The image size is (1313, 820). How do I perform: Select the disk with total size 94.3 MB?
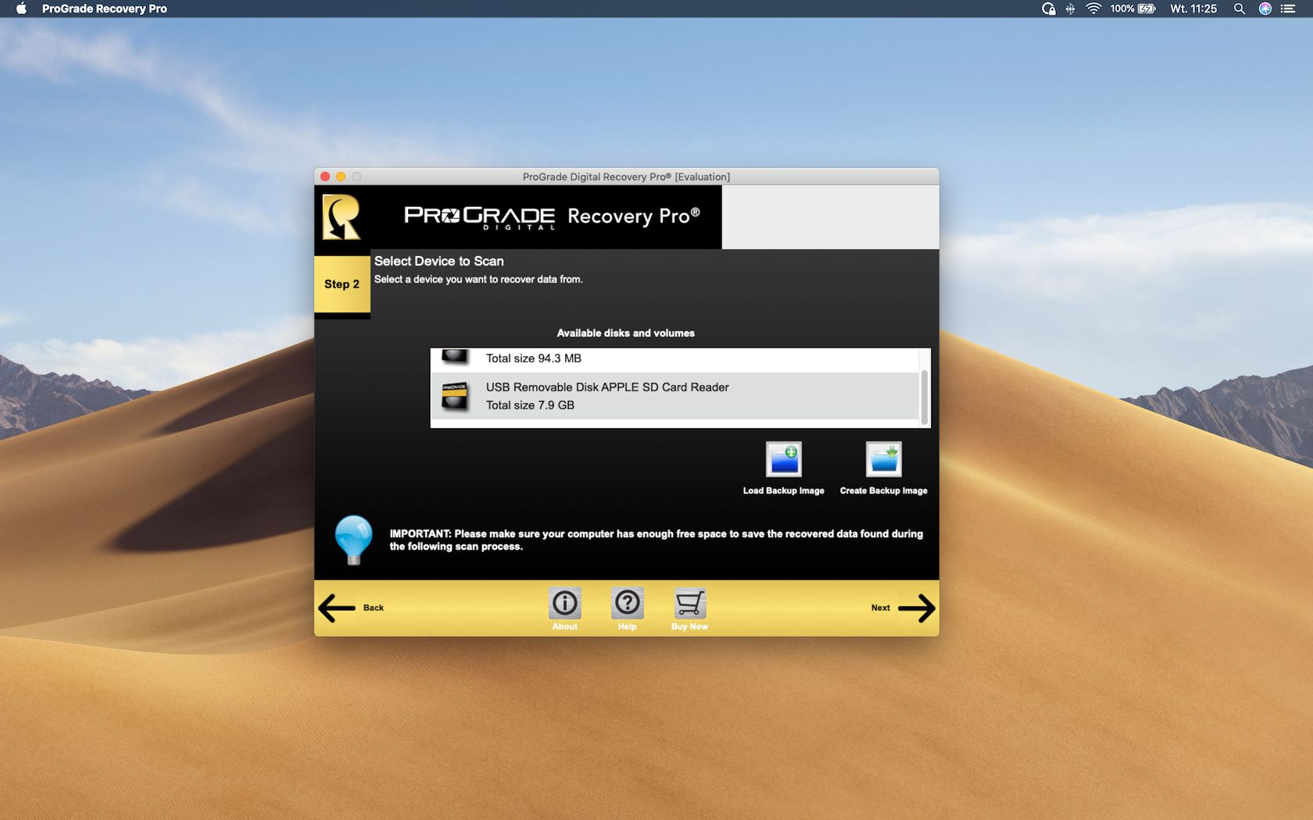point(675,359)
